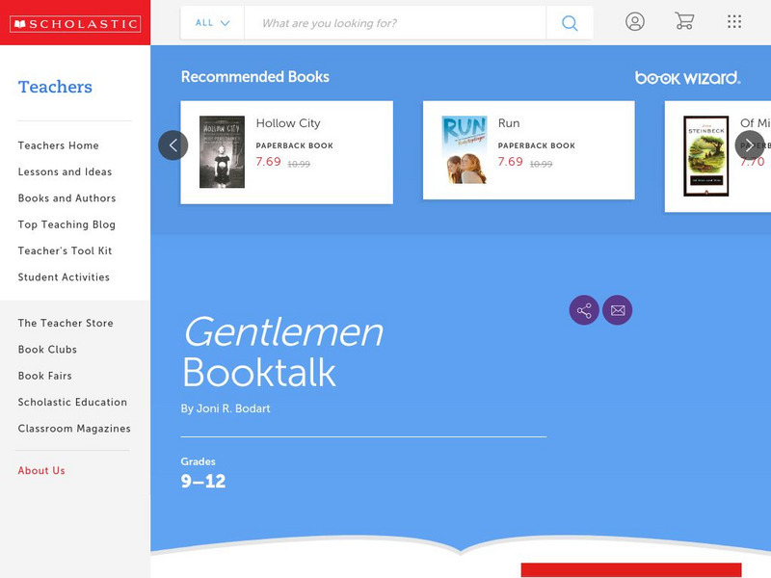
Task: Start a search with the magnifying glass icon
Action: pyautogui.click(x=570, y=22)
